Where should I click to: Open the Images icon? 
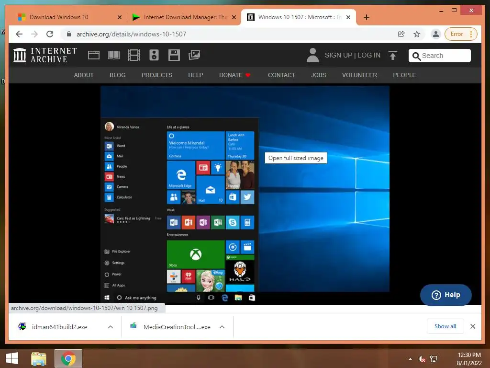(x=194, y=55)
